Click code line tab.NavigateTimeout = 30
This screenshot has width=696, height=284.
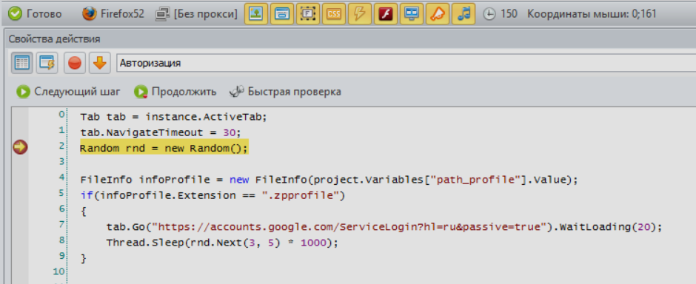160,132
